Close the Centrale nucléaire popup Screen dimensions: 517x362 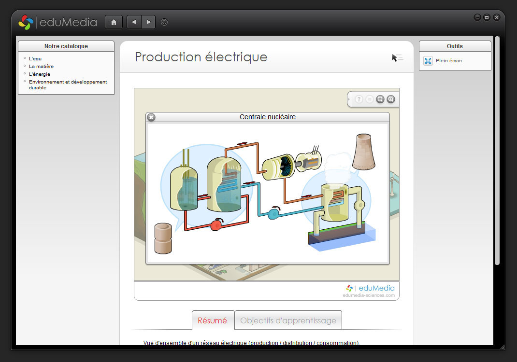tap(151, 117)
